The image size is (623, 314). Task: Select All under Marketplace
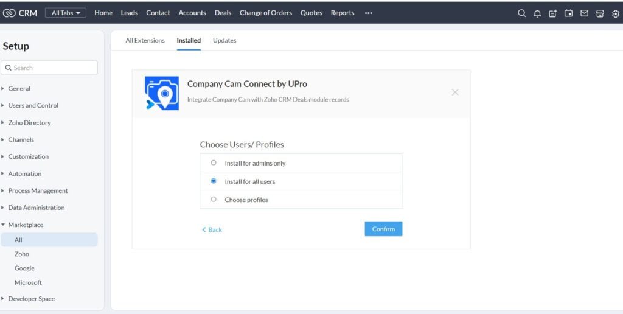(49, 240)
